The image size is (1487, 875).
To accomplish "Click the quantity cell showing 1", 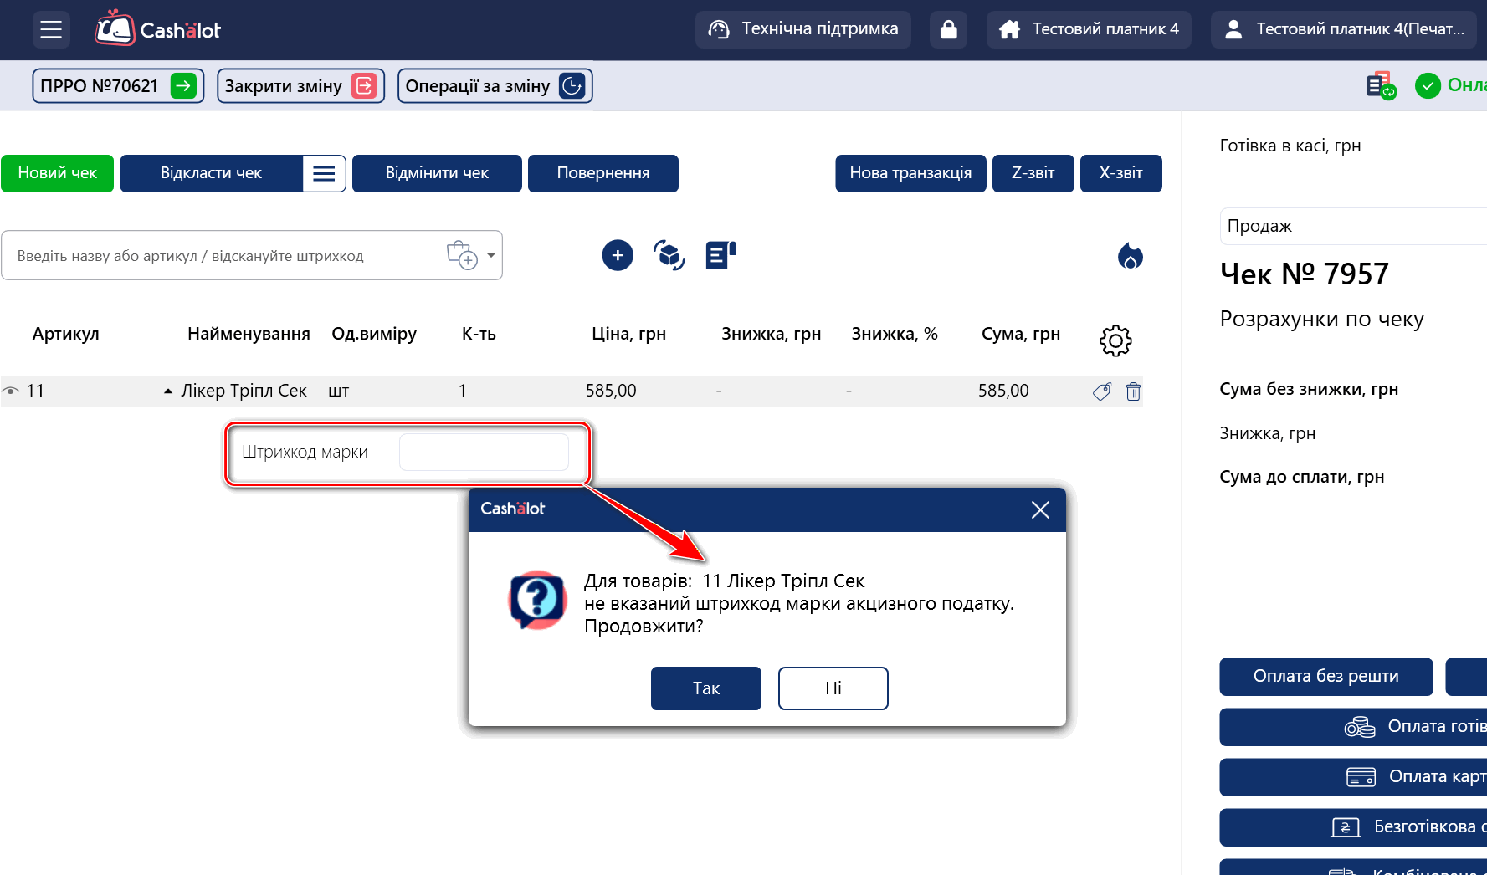I will click(462, 391).
